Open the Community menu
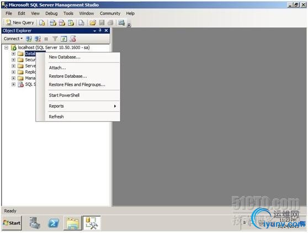This screenshot has width=308, height=233. [110, 13]
